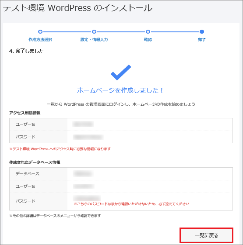
Task: Click the blurred database name value
Action: 83,173
